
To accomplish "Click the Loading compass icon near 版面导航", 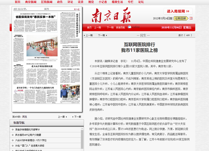I will [x=130, y=27].
